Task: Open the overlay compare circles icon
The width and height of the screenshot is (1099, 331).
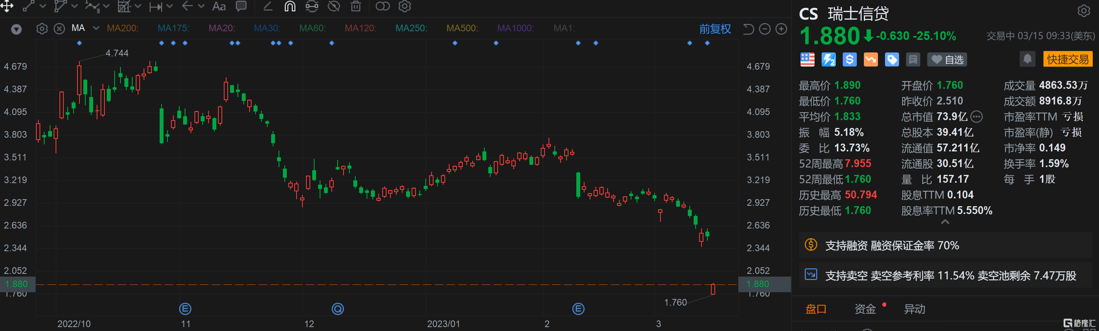Action: (x=383, y=6)
